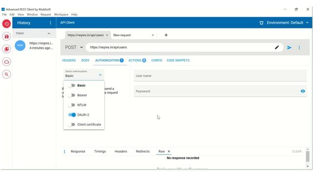Open the File menu

(4, 15)
